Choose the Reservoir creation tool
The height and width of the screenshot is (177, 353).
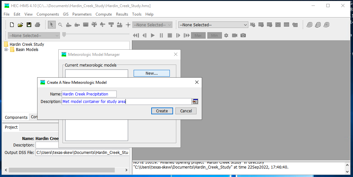(85, 25)
